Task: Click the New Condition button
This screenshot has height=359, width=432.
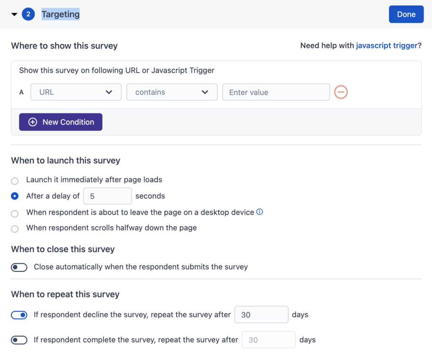Action: click(60, 122)
